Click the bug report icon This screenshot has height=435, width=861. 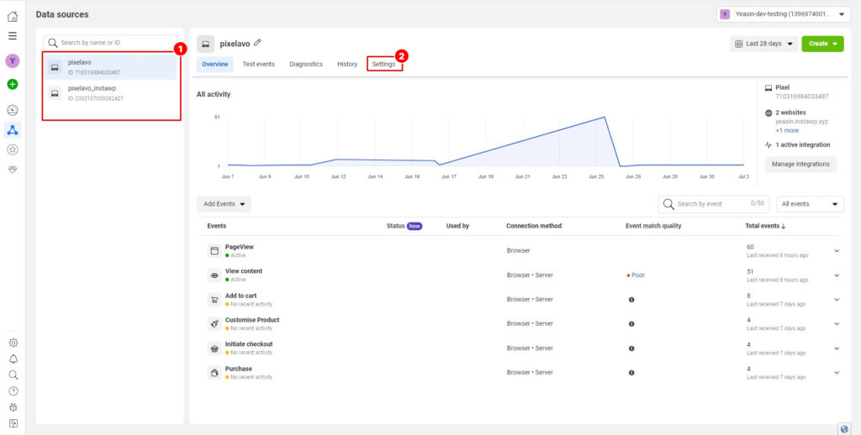tap(13, 406)
